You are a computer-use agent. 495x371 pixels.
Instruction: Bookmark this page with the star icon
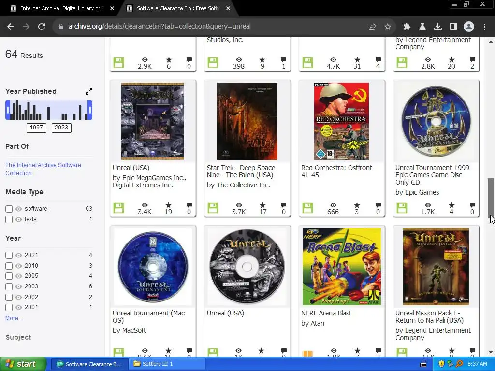(388, 27)
